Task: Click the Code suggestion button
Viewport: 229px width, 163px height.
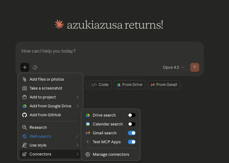Action: [x=100, y=85]
